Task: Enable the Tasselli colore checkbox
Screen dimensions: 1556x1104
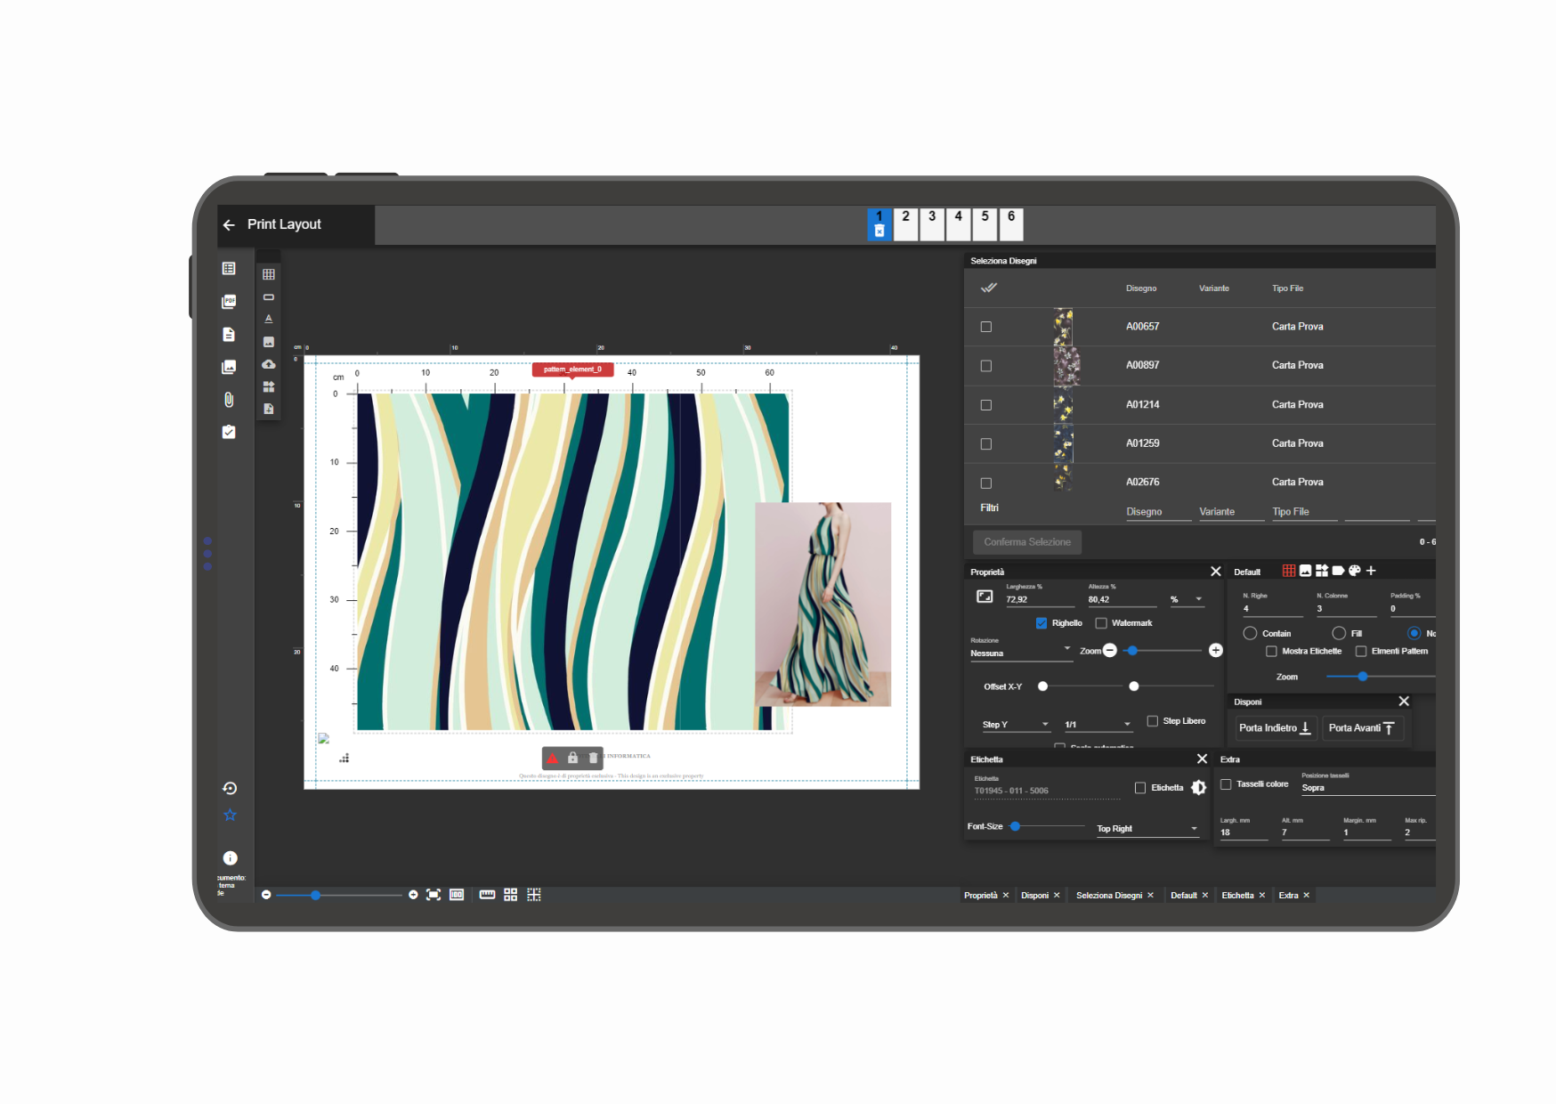Action: [x=1226, y=784]
